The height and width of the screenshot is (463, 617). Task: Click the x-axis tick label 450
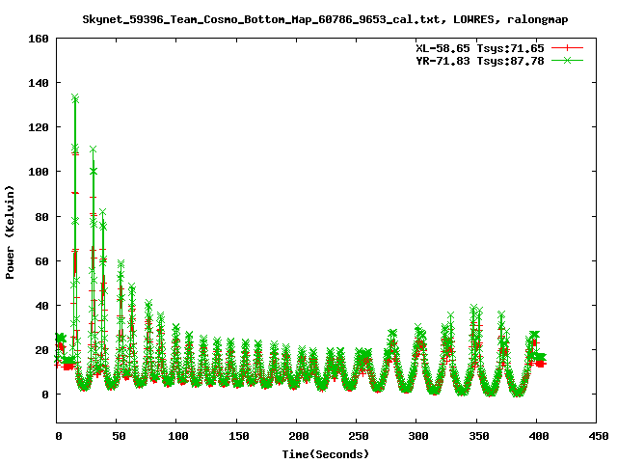click(x=599, y=436)
